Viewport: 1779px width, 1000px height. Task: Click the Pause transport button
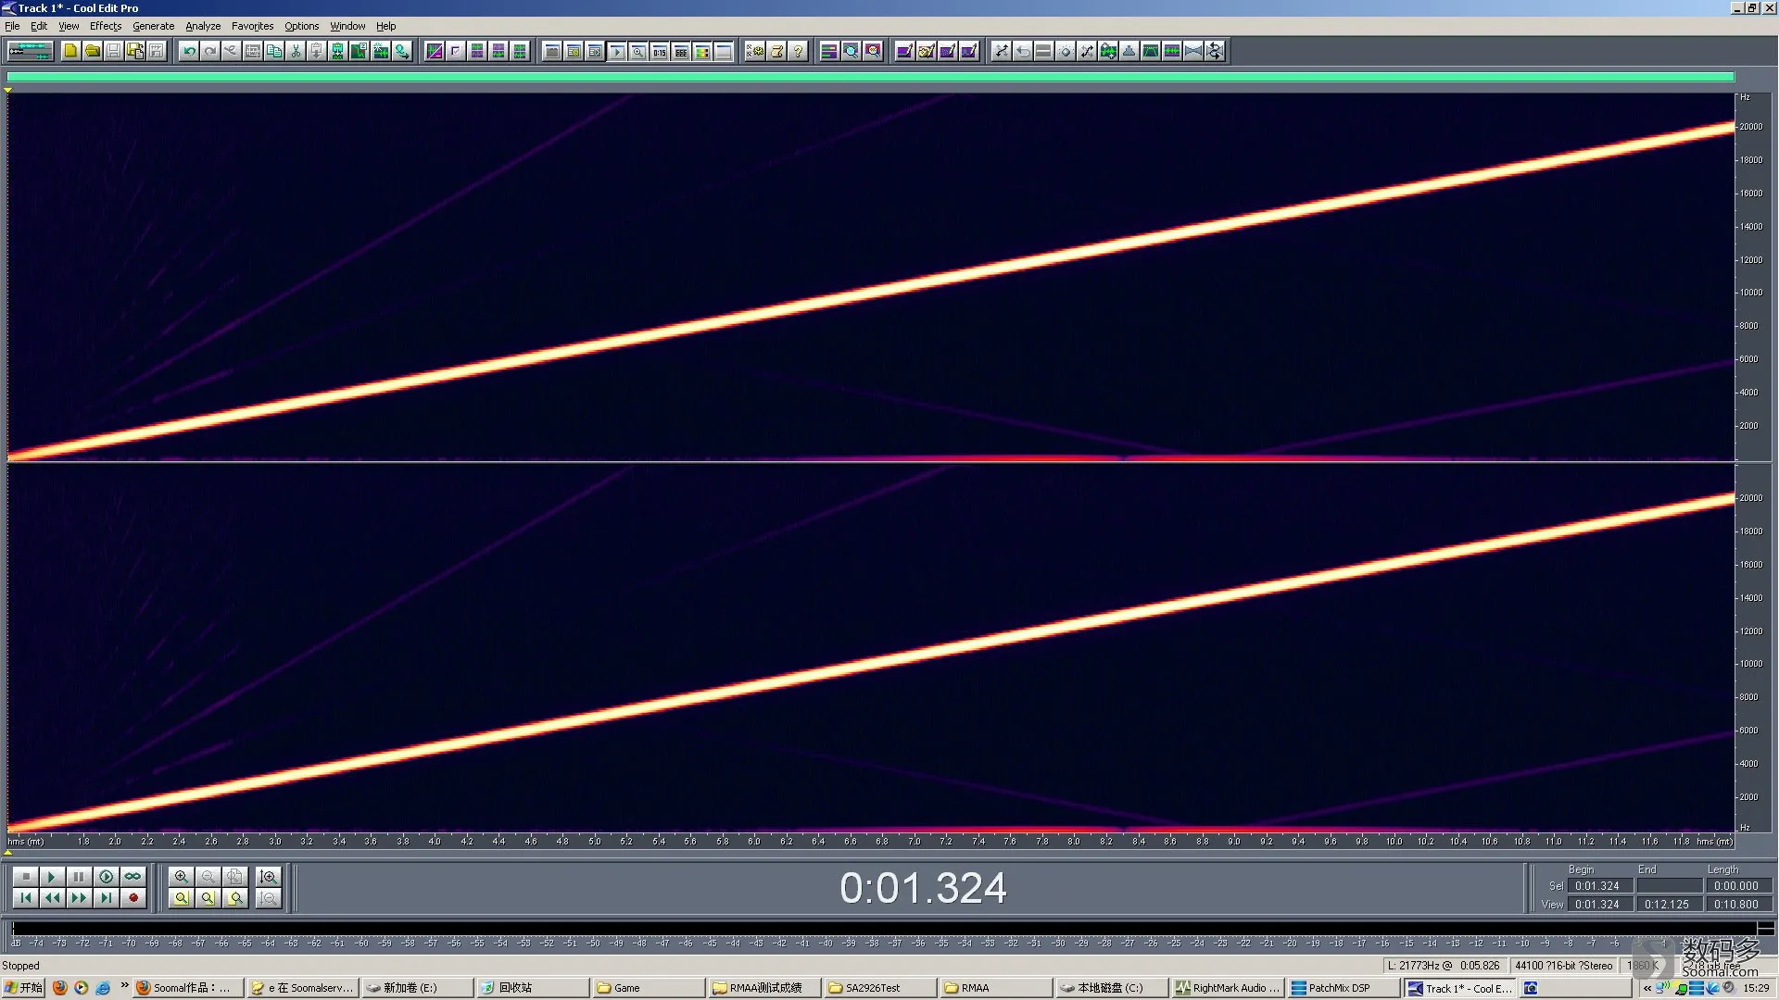79,876
